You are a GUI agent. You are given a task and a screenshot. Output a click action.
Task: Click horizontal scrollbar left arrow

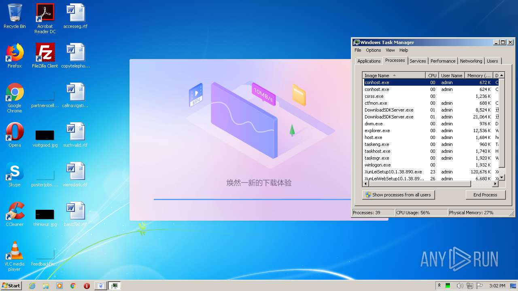click(366, 184)
